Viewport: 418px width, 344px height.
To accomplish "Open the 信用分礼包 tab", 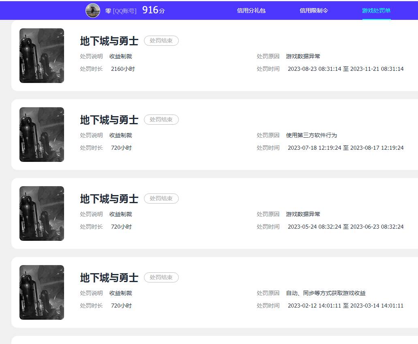I will coord(251,11).
